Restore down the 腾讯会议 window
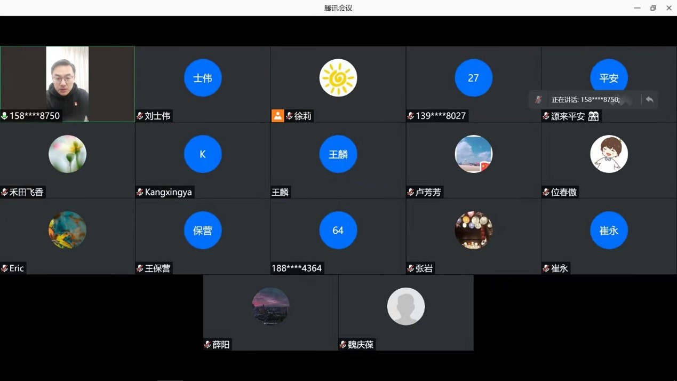677x381 pixels. coord(653,8)
